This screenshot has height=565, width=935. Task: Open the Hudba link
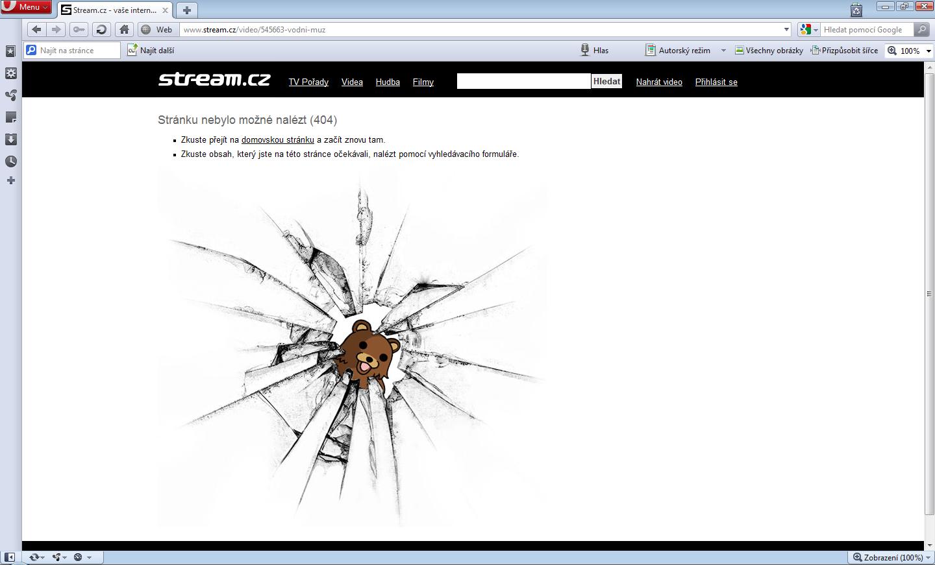(388, 82)
